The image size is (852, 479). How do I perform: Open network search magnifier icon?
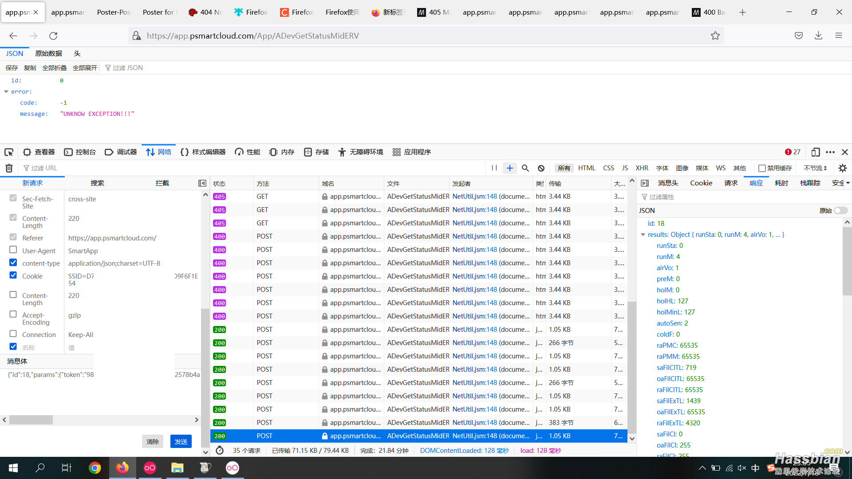pyautogui.click(x=525, y=168)
